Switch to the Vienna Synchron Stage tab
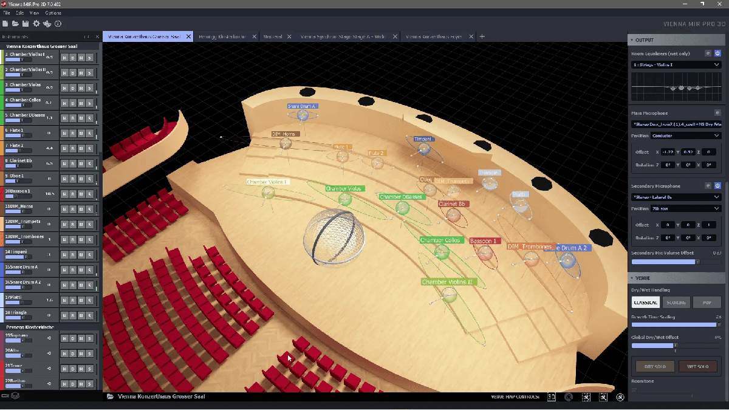729x410 pixels. (343, 37)
